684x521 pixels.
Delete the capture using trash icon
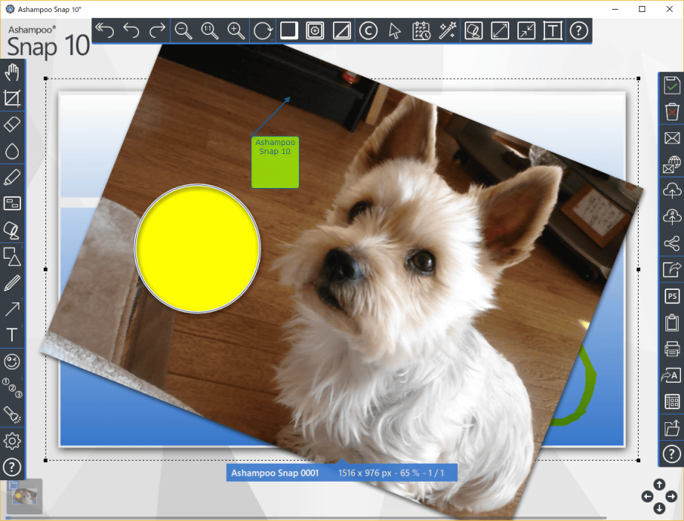(x=672, y=111)
